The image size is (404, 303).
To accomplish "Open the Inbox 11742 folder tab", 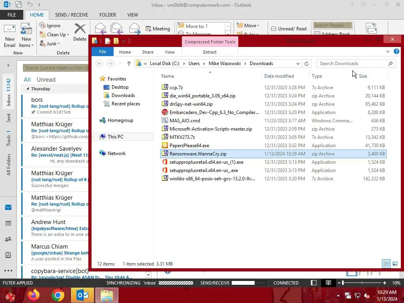I will [x=9, y=92].
